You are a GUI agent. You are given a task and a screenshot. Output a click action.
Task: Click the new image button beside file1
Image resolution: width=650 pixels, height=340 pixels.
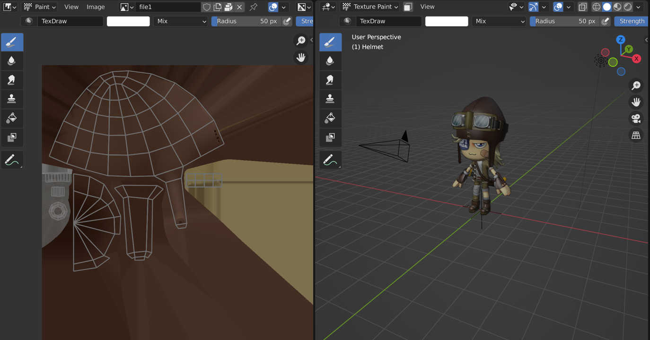point(218,7)
